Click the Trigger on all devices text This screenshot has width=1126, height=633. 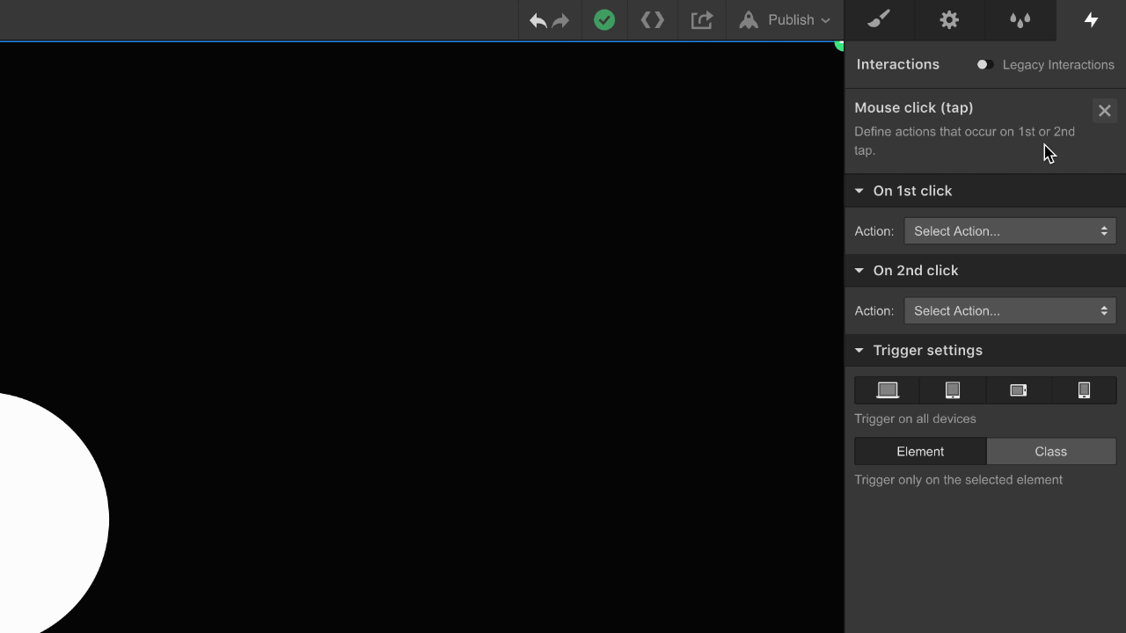click(x=915, y=419)
